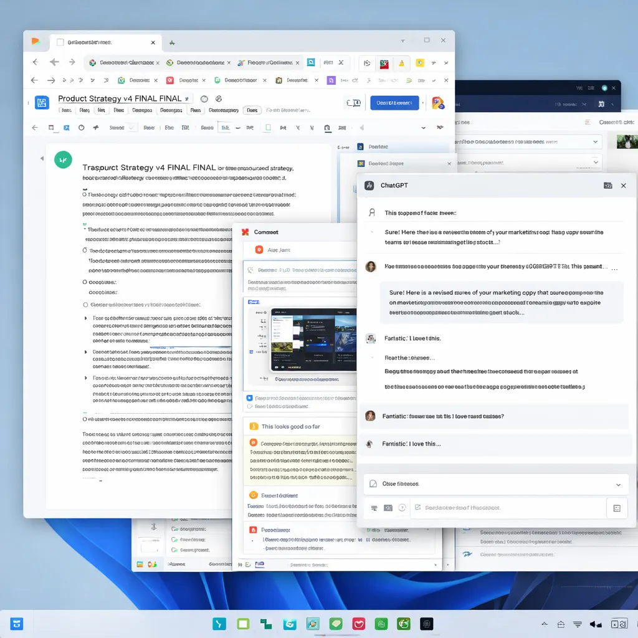Click the comment history icon near Share
Screen dimensions: 638x638
354,103
